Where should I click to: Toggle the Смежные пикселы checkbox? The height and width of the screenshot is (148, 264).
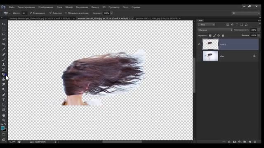coord(50,13)
